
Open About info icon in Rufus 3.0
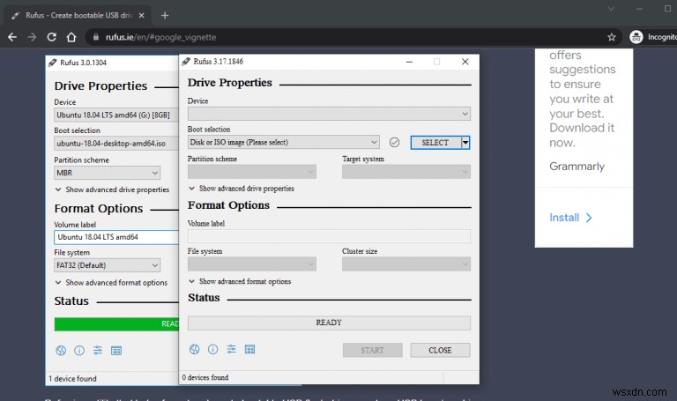pyautogui.click(x=79, y=351)
